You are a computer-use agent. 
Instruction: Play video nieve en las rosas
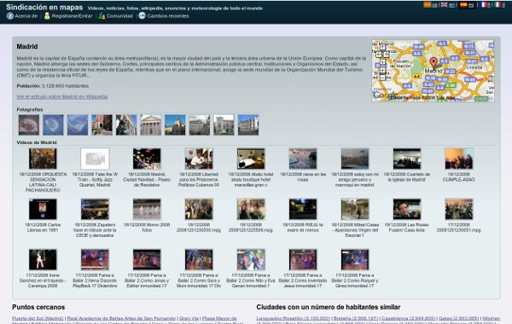click(303, 159)
